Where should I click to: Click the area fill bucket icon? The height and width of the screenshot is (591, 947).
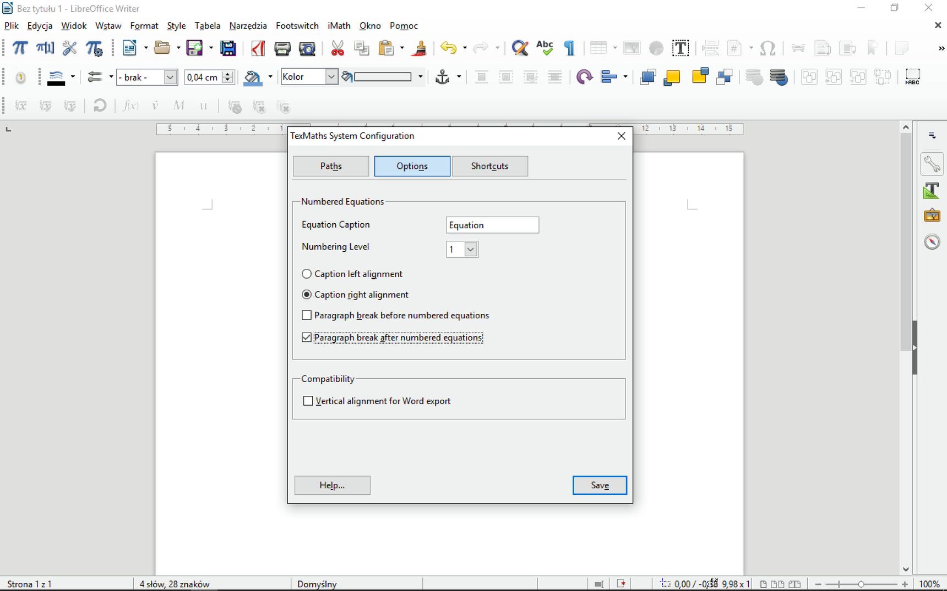tap(252, 77)
